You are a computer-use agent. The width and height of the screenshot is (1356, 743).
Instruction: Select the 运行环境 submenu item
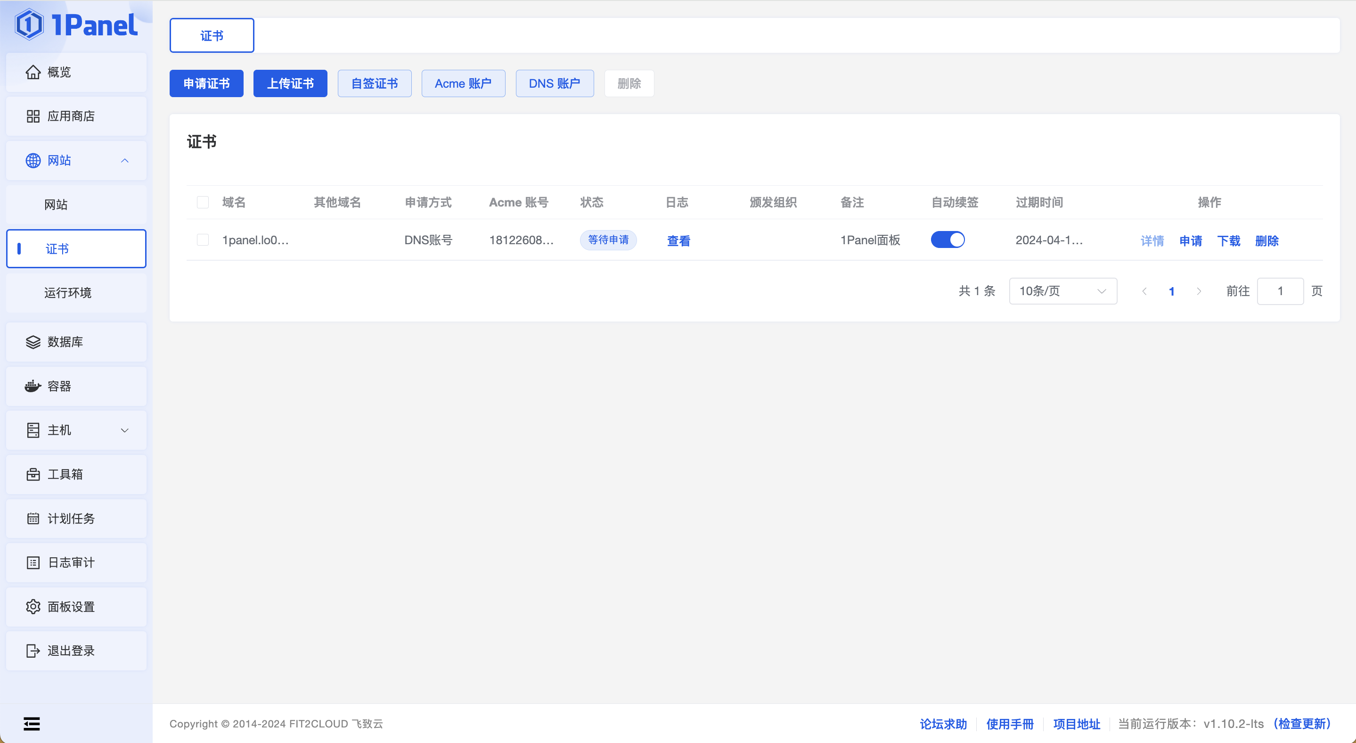coord(76,293)
